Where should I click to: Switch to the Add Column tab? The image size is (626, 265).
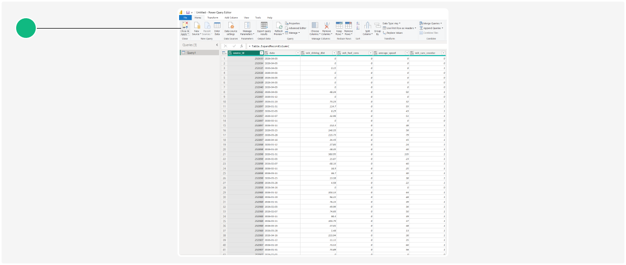pos(231,18)
